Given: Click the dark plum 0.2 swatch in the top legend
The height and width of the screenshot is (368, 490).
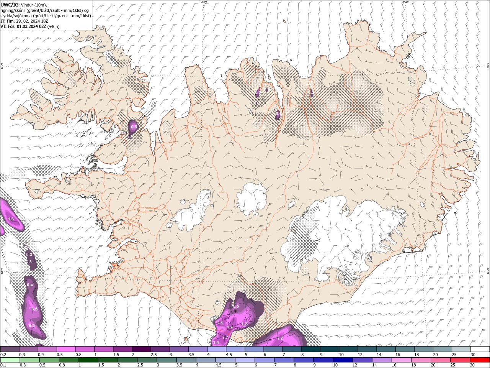Looking at the screenshot, I should (x=10, y=349).
